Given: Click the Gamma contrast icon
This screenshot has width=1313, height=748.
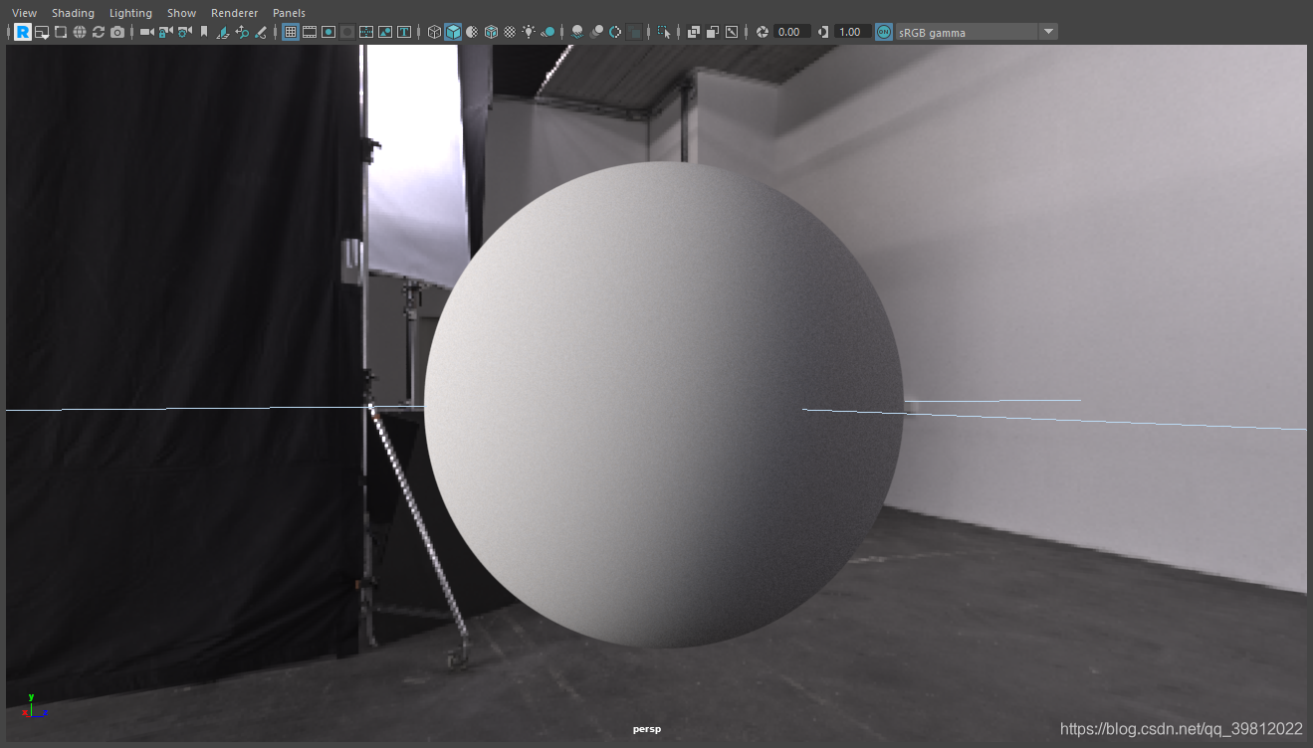Looking at the screenshot, I should [x=823, y=32].
